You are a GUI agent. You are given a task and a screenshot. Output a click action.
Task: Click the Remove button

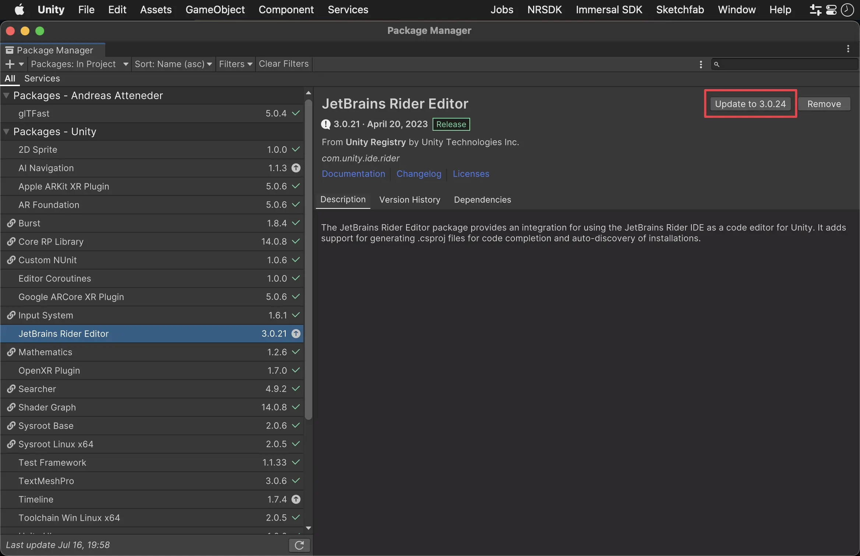pos(824,104)
